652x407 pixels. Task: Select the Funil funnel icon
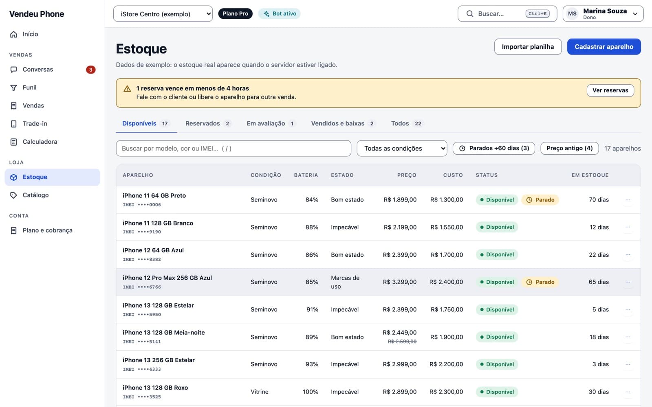tap(13, 88)
